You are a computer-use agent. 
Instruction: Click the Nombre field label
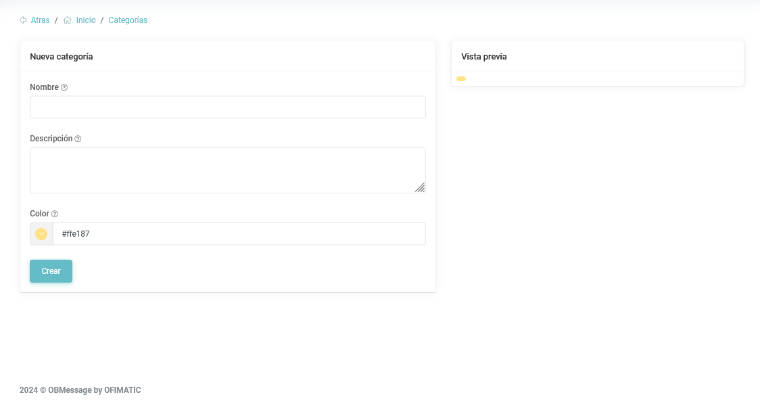[x=44, y=87]
